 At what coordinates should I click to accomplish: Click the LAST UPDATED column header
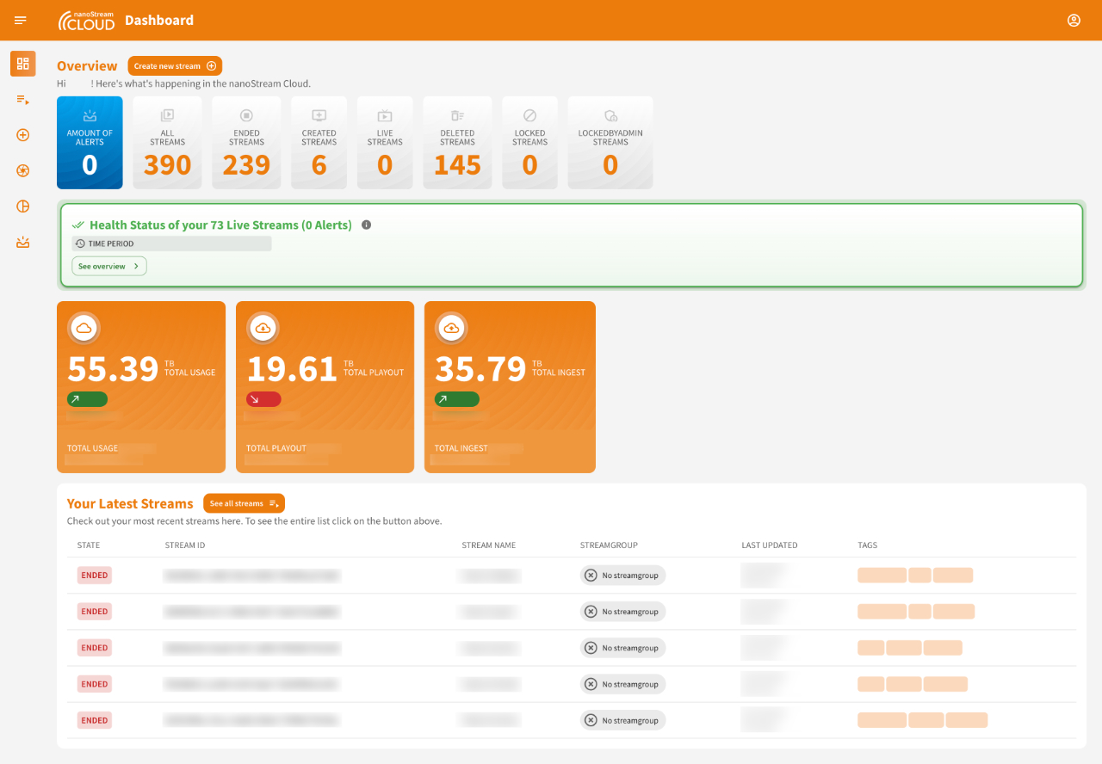point(770,545)
